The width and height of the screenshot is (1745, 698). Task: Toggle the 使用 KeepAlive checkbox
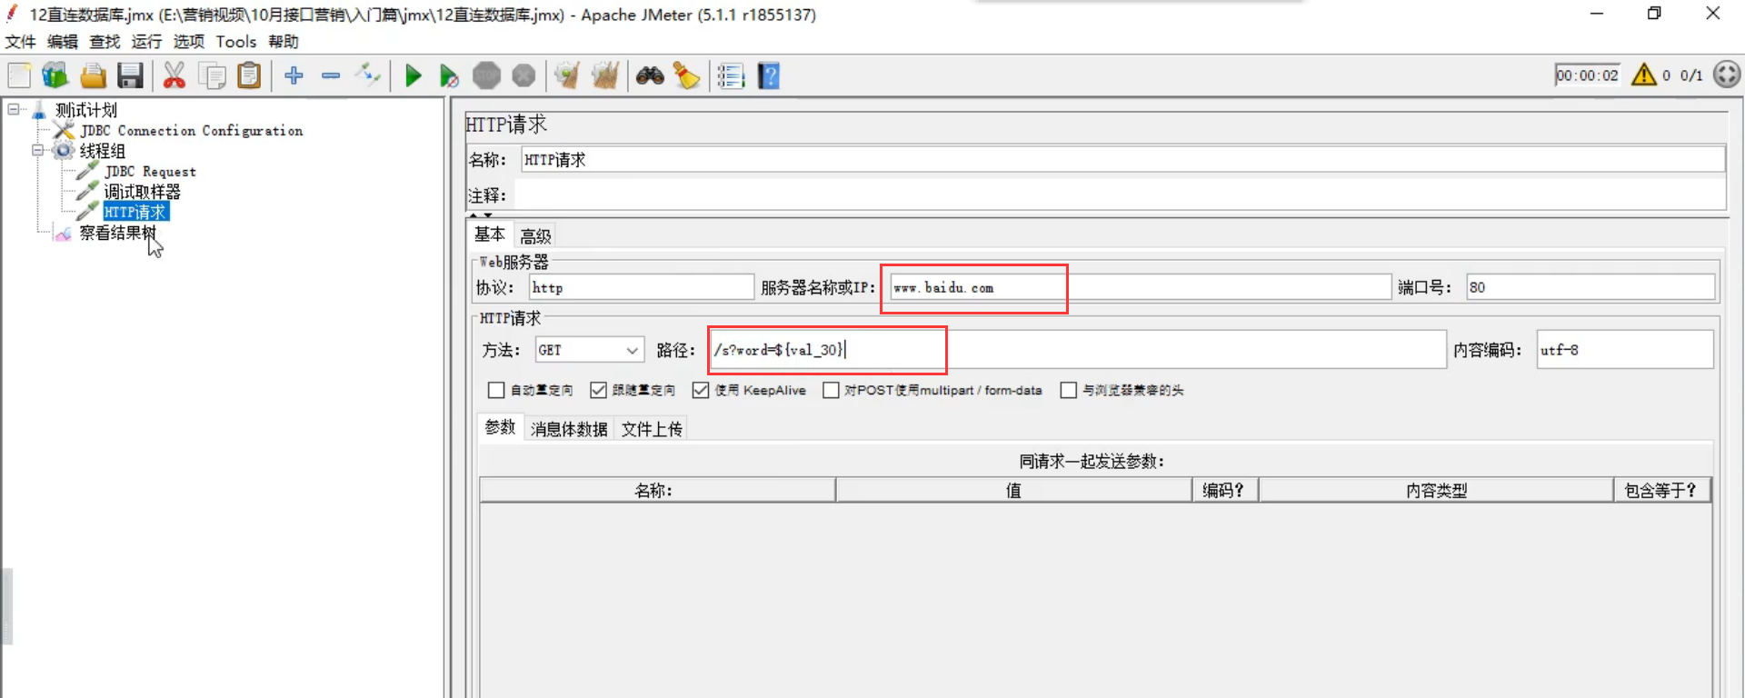[x=701, y=390]
